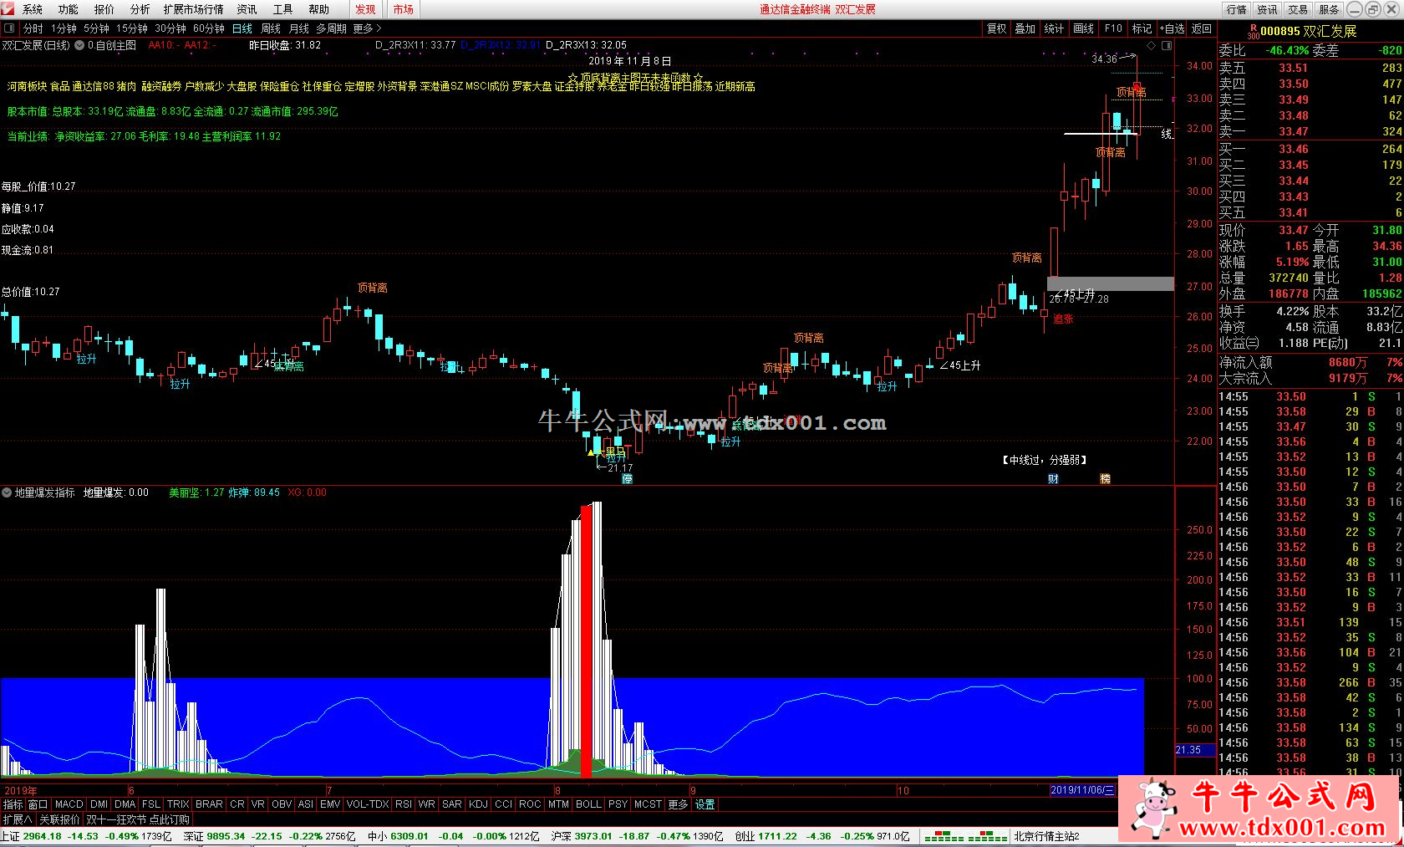Open the 扩展市场行情 menu
This screenshot has height=847, width=1404.
click(x=194, y=9)
